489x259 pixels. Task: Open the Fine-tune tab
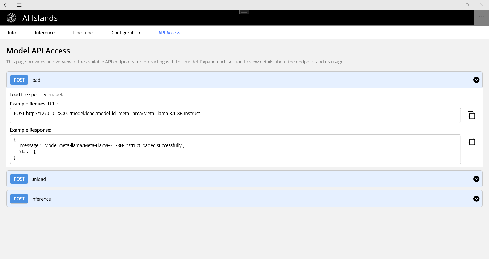pos(83,33)
